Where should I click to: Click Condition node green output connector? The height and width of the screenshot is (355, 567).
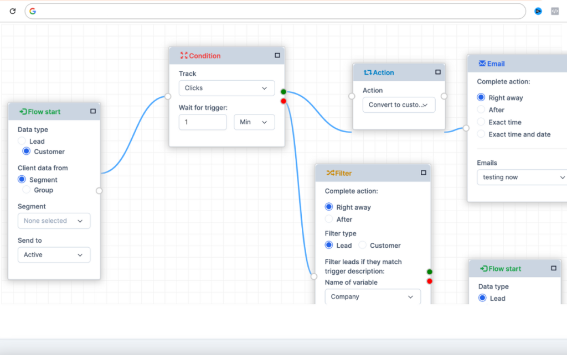283,92
